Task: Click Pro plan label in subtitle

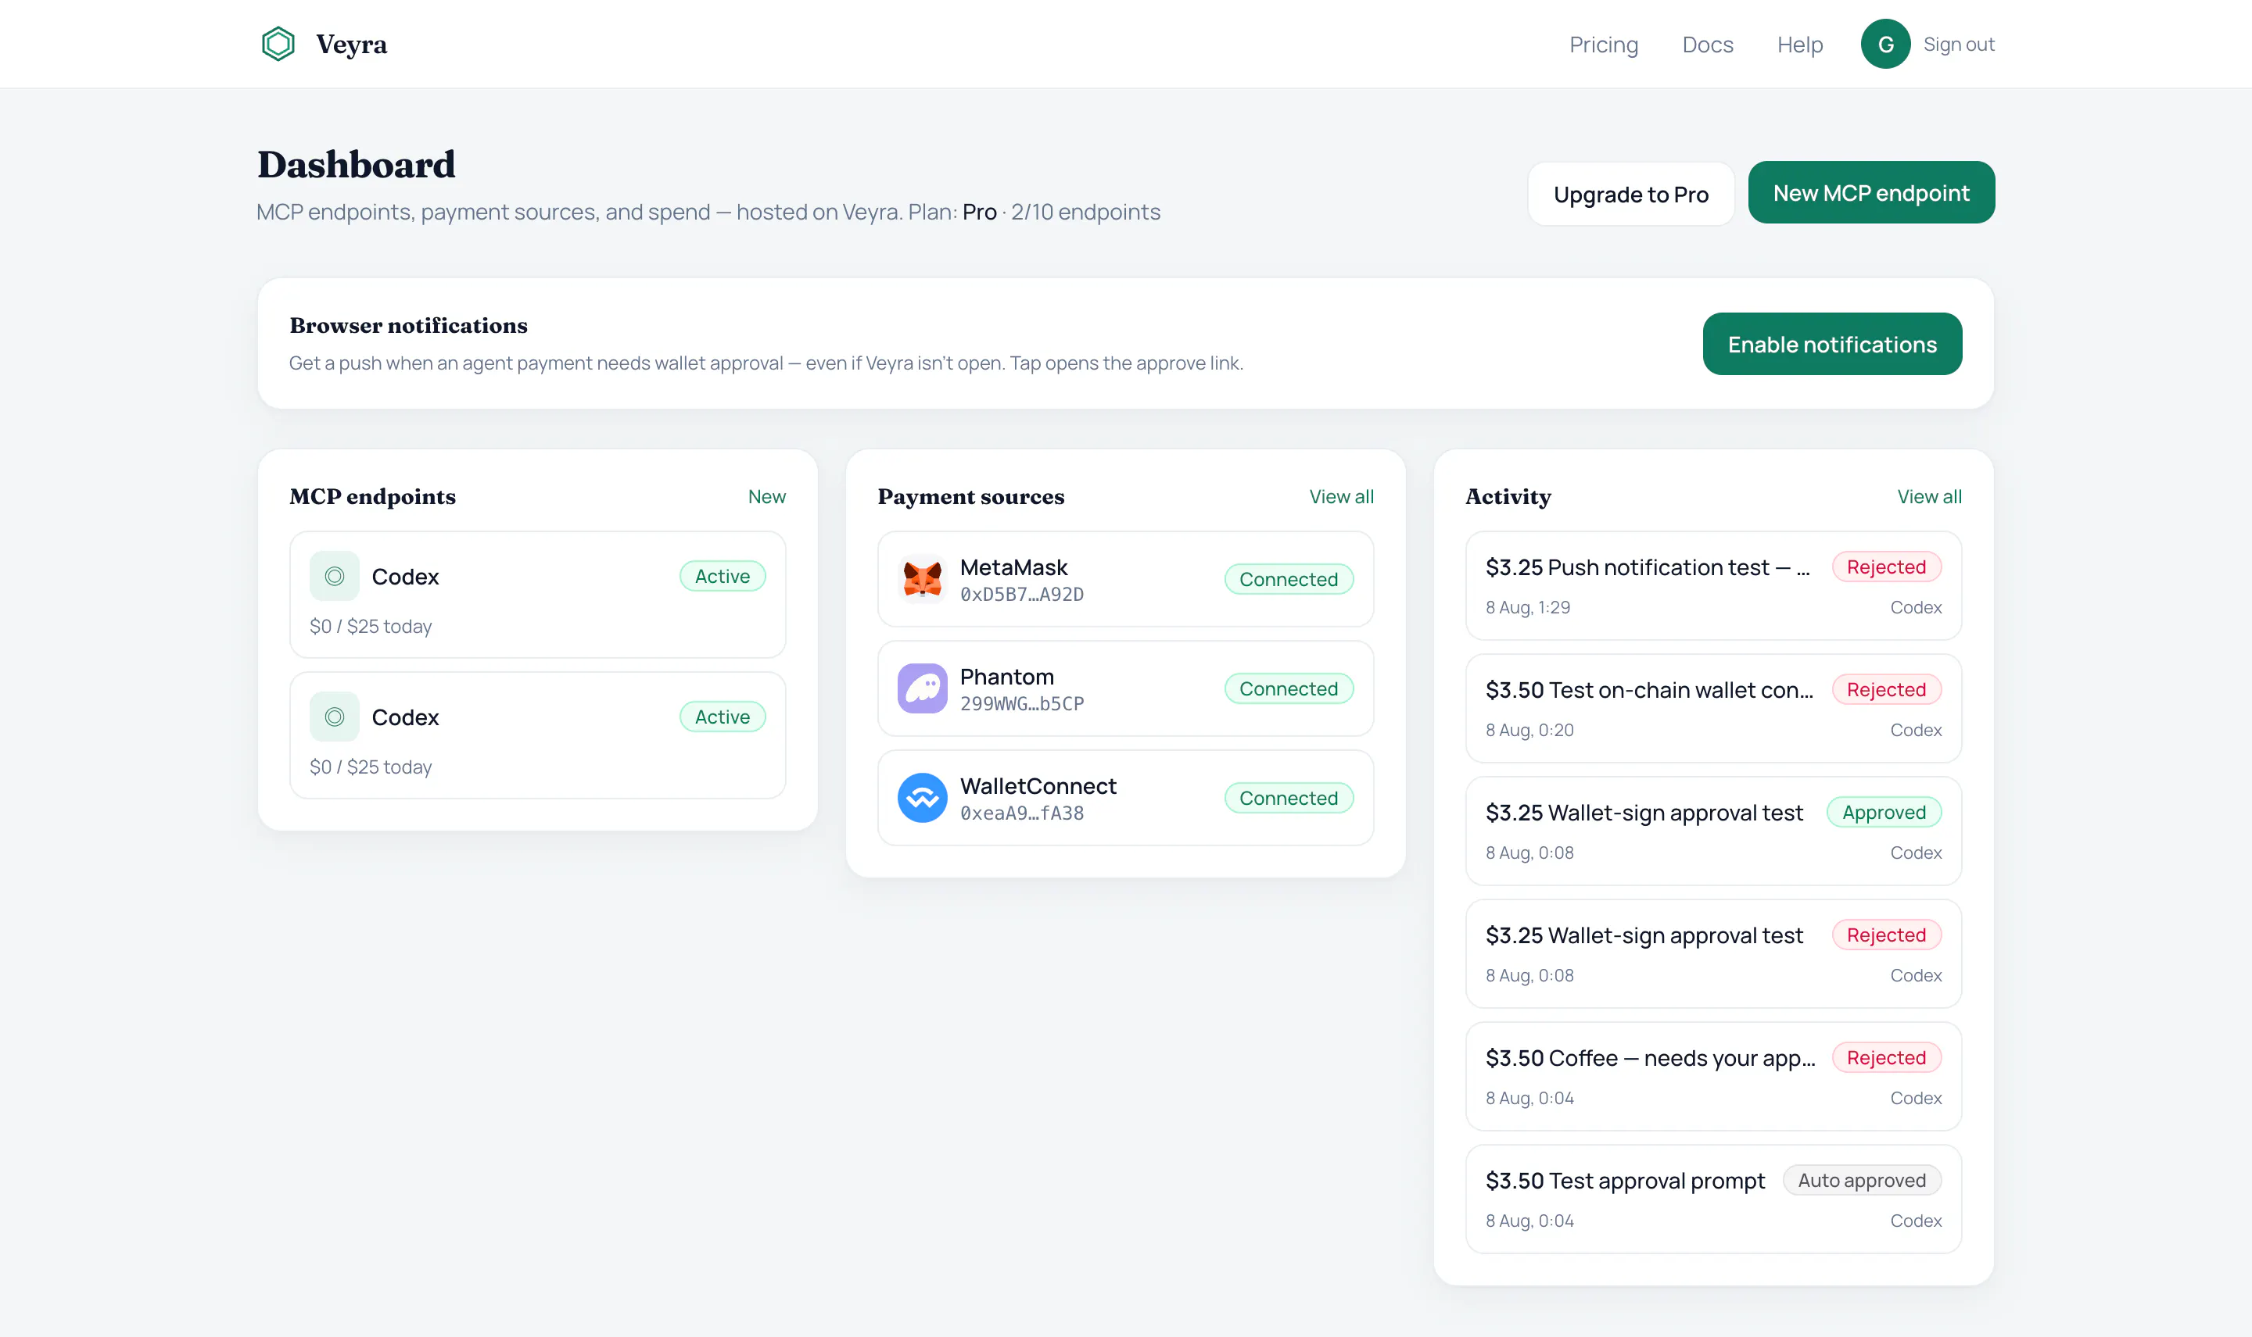Action: 979,212
